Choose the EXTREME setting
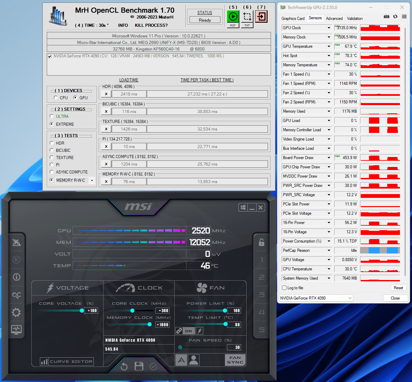Screen dimensions: 412x382 point(52,124)
